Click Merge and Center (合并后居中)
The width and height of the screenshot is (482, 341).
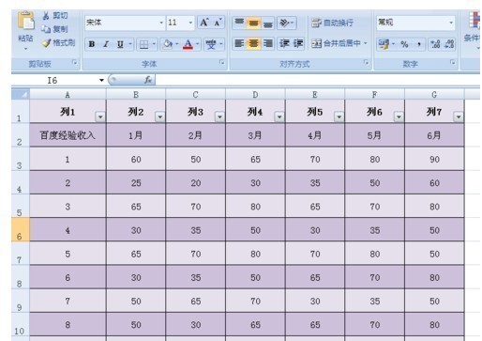(336, 43)
